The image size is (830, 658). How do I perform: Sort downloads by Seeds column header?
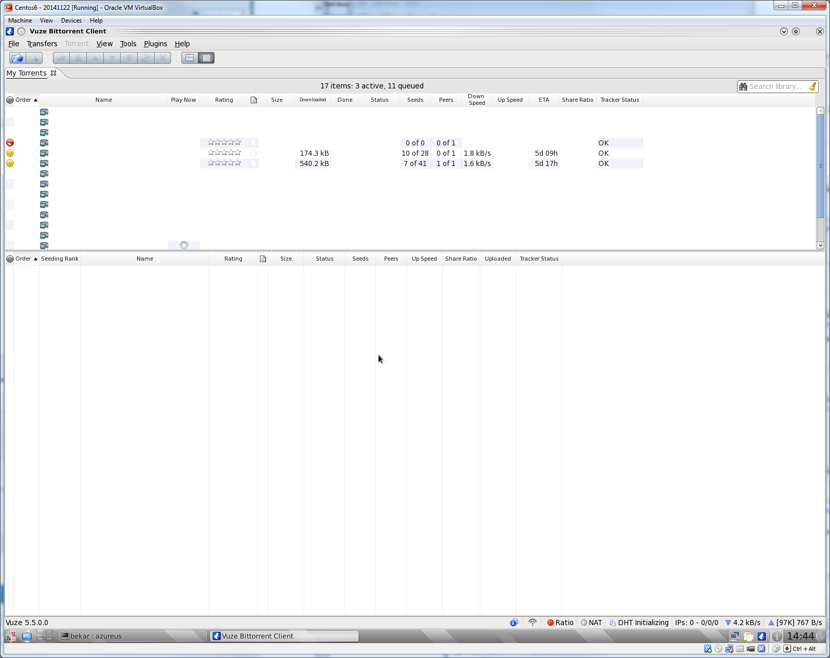[x=416, y=100]
